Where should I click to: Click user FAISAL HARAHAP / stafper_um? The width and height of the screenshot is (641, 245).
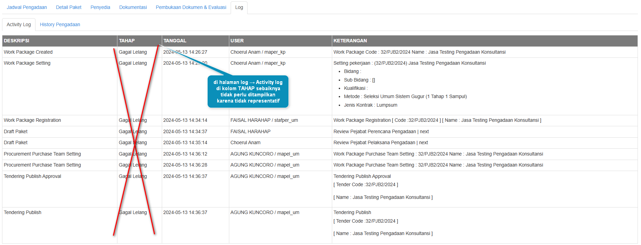264,120
